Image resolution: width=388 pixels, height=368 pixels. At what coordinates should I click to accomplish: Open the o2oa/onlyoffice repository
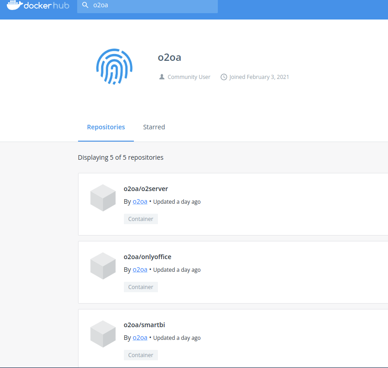(x=147, y=257)
